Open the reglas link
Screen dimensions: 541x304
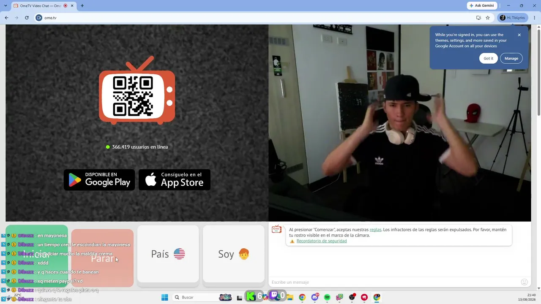click(x=375, y=230)
